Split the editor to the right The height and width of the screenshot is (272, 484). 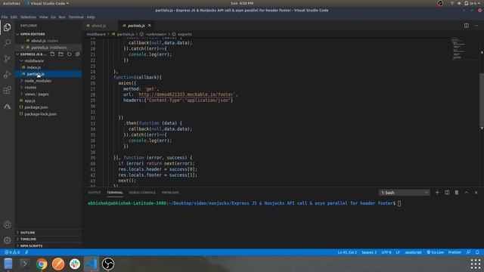(x=467, y=26)
